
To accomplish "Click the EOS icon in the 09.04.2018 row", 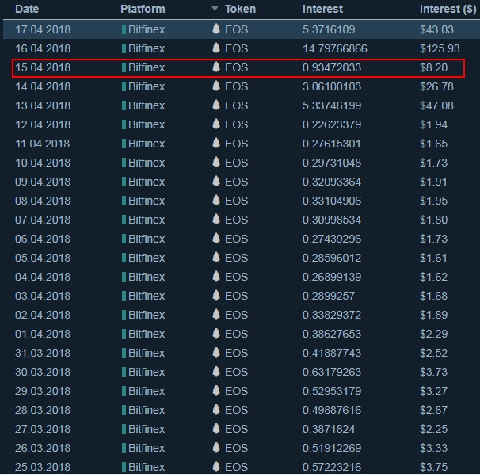I will [x=216, y=181].
